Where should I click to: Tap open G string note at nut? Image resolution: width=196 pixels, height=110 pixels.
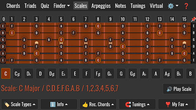[3, 40]
